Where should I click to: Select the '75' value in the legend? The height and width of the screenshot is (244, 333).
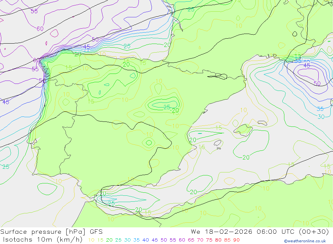[x=209, y=240]
